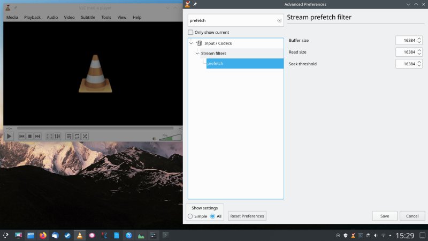Launch Steam from the taskbar
This screenshot has width=428, height=241.
click(x=67, y=235)
